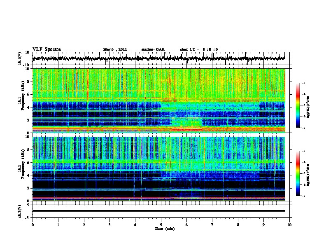
Task: Click time axis tick label "2" at bottom
Action: [84, 225]
